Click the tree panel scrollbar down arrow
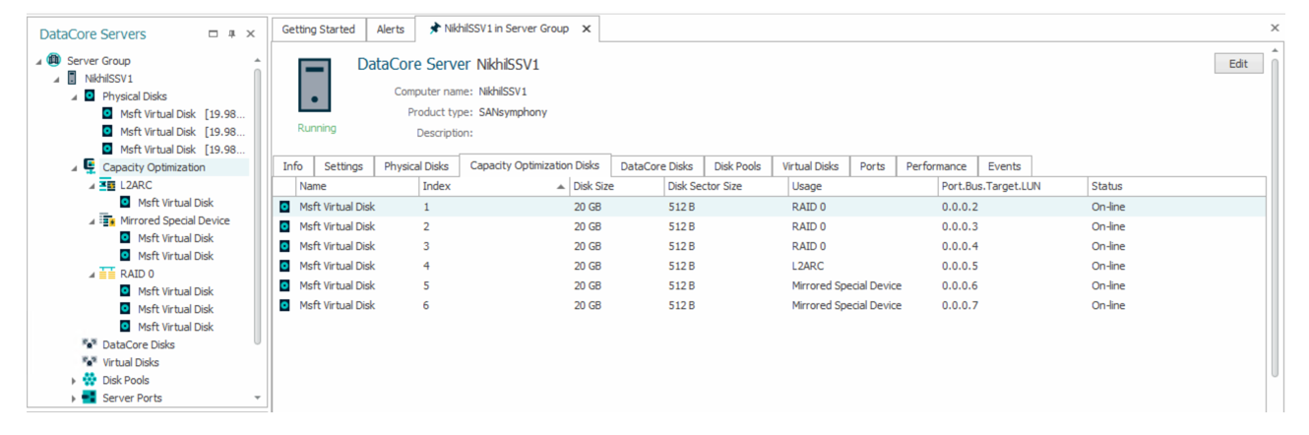 click(x=259, y=398)
